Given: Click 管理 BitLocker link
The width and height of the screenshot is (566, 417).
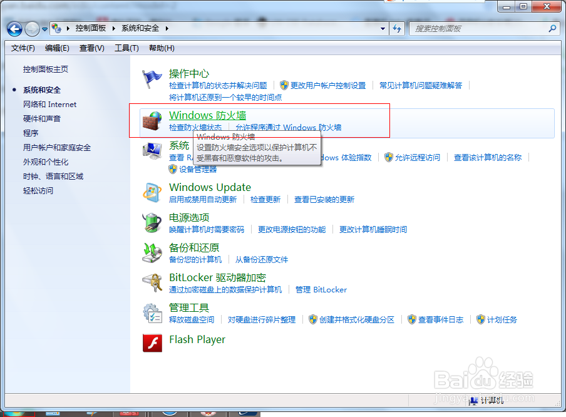Looking at the screenshot, I should [x=321, y=289].
